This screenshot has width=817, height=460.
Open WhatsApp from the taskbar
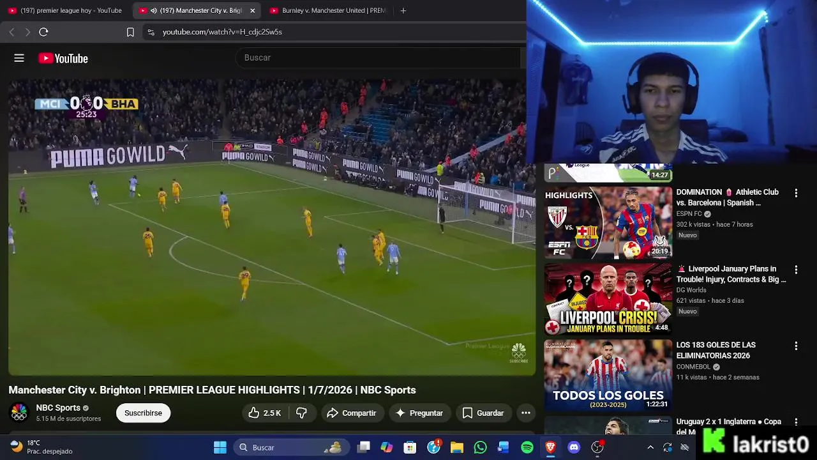tap(480, 447)
